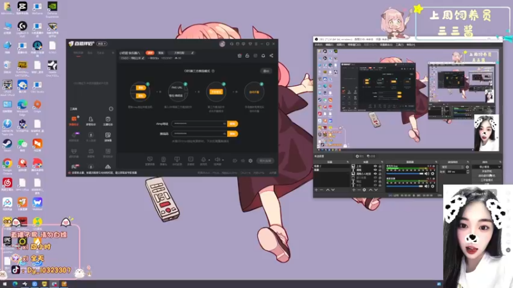The image size is (513, 288).
Task: Move source up in OBS Sources list
Action: click(x=371, y=189)
